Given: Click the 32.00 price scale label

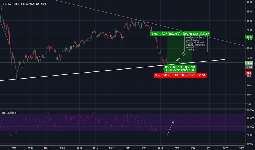Looking at the screenshot, I should pyautogui.click(x=249, y=21).
